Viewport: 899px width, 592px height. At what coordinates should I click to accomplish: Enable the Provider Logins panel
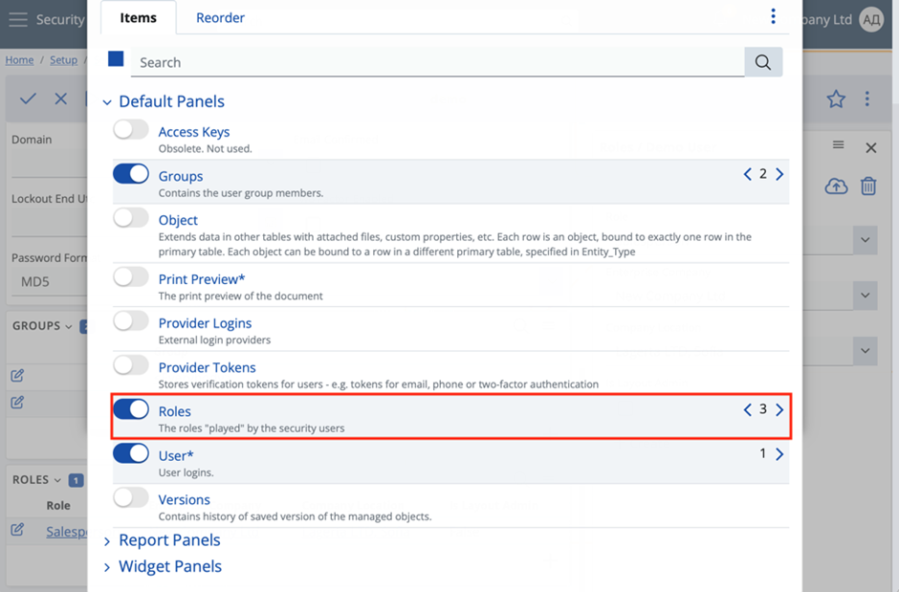point(131,321)
